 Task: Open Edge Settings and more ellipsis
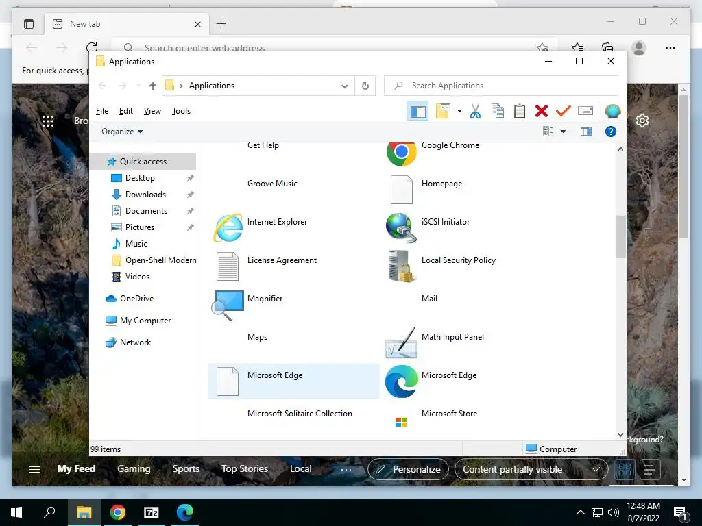[670, 48]
